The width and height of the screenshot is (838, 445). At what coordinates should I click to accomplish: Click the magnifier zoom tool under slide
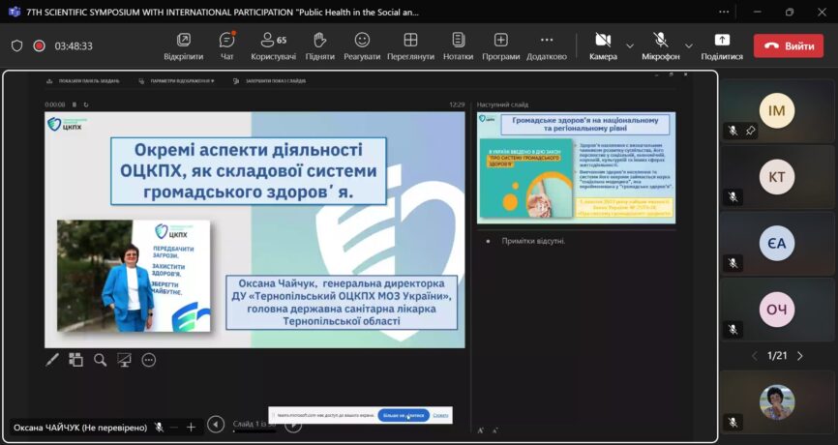pyautogui.click(x=101, y=360)
